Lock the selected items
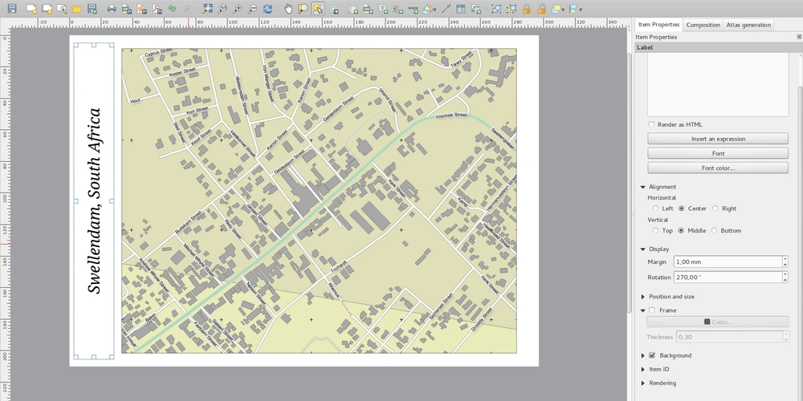The width and height of the screenshot is (803, 401). pyautogui.click(x=527, y=9)
